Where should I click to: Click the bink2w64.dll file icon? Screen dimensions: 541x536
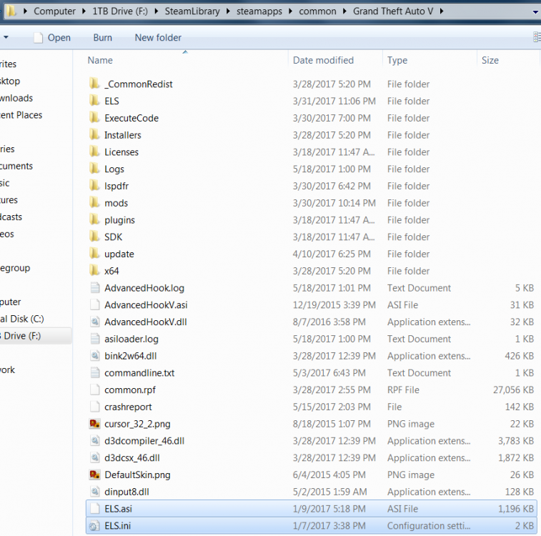pos(94,357)
